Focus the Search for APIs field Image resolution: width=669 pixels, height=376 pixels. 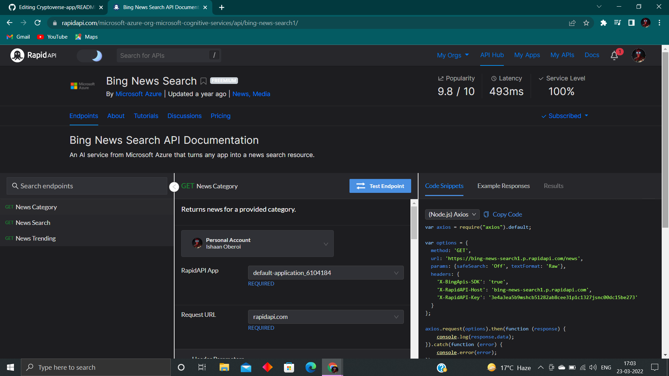(169, 56)
